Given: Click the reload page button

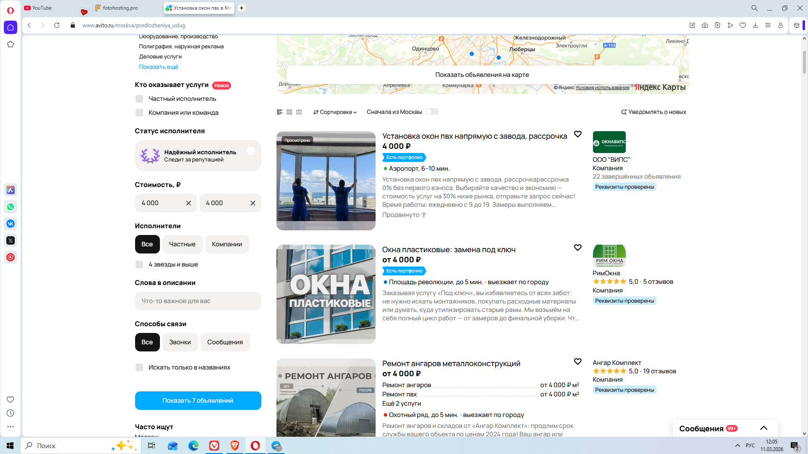Looking at the screenshot, I should pos(57,25).
